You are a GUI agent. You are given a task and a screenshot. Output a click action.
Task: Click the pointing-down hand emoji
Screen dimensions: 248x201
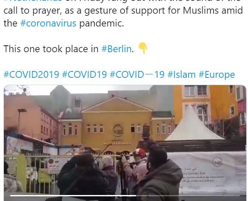tap(143, 48)
